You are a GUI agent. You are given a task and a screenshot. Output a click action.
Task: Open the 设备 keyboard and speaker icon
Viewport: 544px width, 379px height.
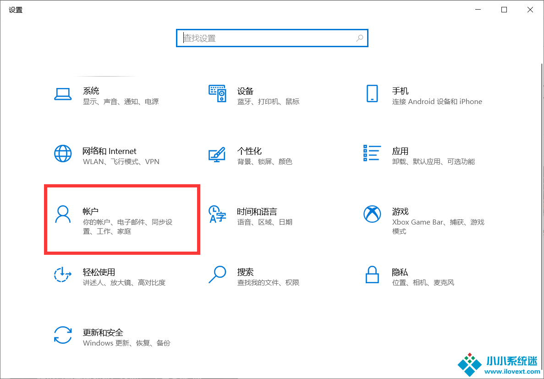(x=218, y=93)
